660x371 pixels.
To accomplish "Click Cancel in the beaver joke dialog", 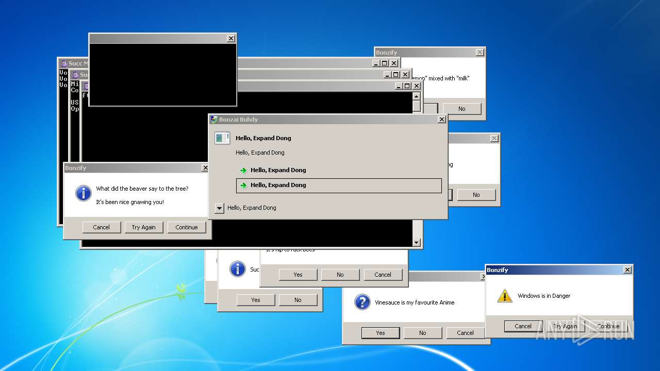I will [x=102, y=227].
